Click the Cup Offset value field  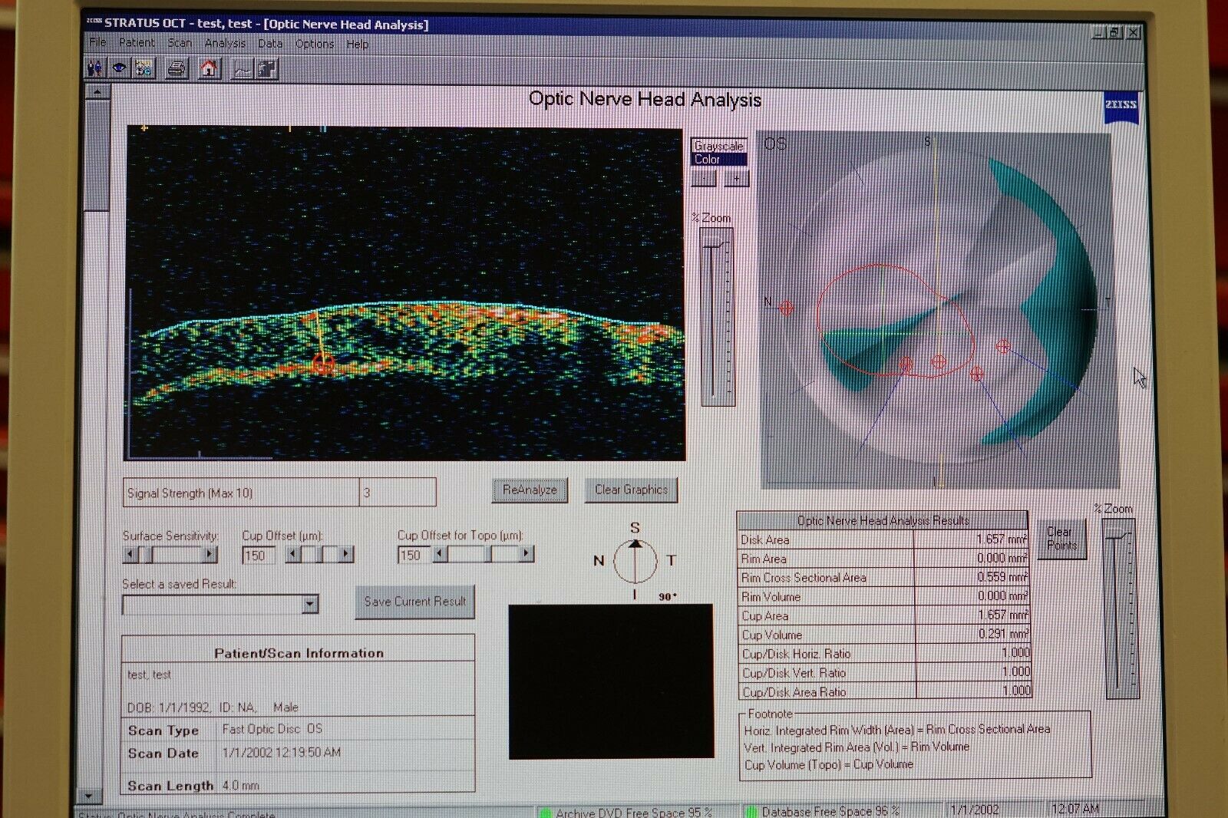coord(259,555)
